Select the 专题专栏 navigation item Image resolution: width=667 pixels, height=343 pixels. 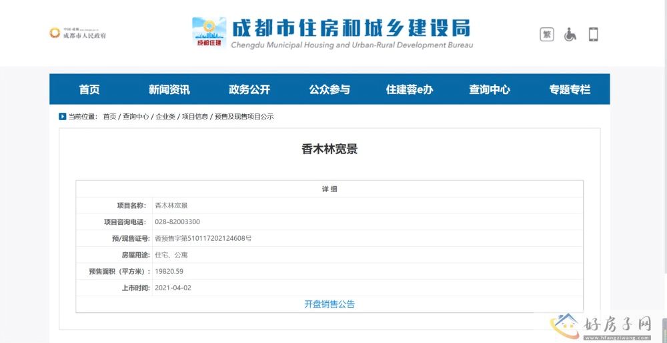coord(570,89)
